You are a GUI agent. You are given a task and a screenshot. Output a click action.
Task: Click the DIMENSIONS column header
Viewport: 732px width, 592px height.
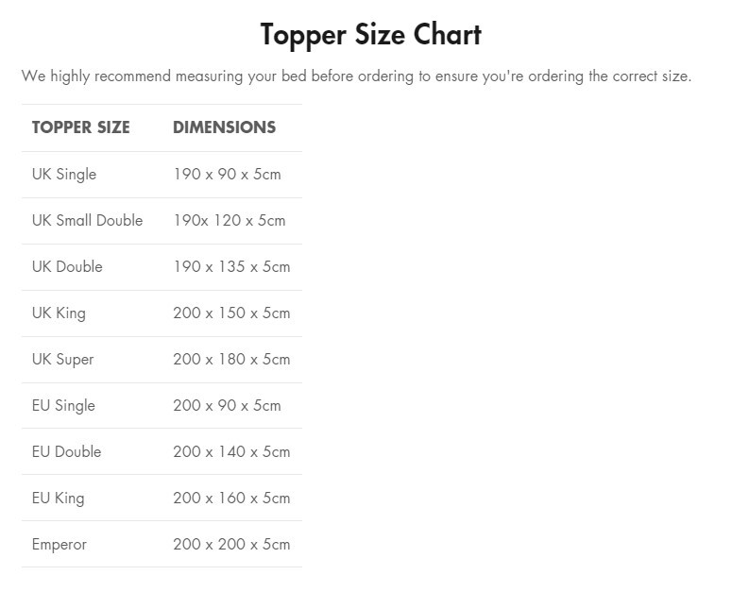pyautogui.click(x=224, y=127)
